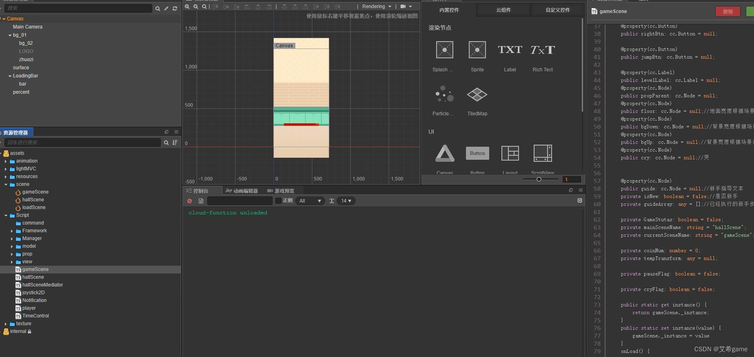The width and height of the screenshot is (754, 357).
Task: Open the 自定义控件 tab
Action: coord(558,10)
